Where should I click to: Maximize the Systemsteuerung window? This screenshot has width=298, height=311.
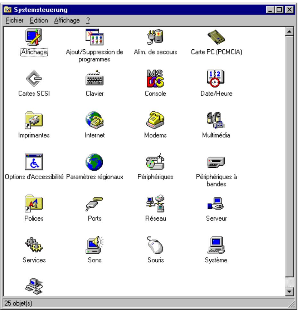(279, 10)
